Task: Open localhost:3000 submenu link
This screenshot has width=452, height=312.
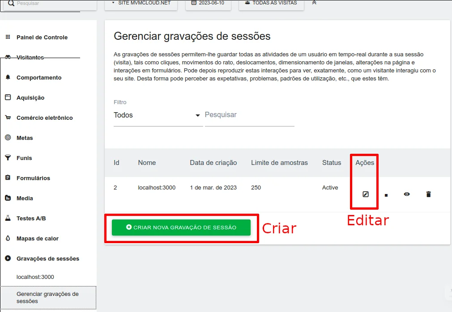Action: (x=35, y=277)
